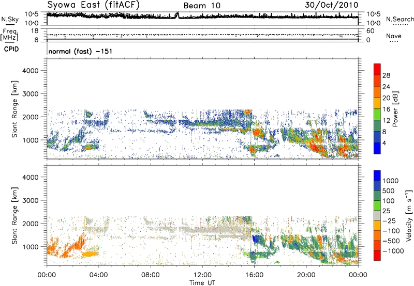Click the 'Freq. [MHz]' axis label
The height and width of the screenshot is (286, 414).
pos(10,35)
